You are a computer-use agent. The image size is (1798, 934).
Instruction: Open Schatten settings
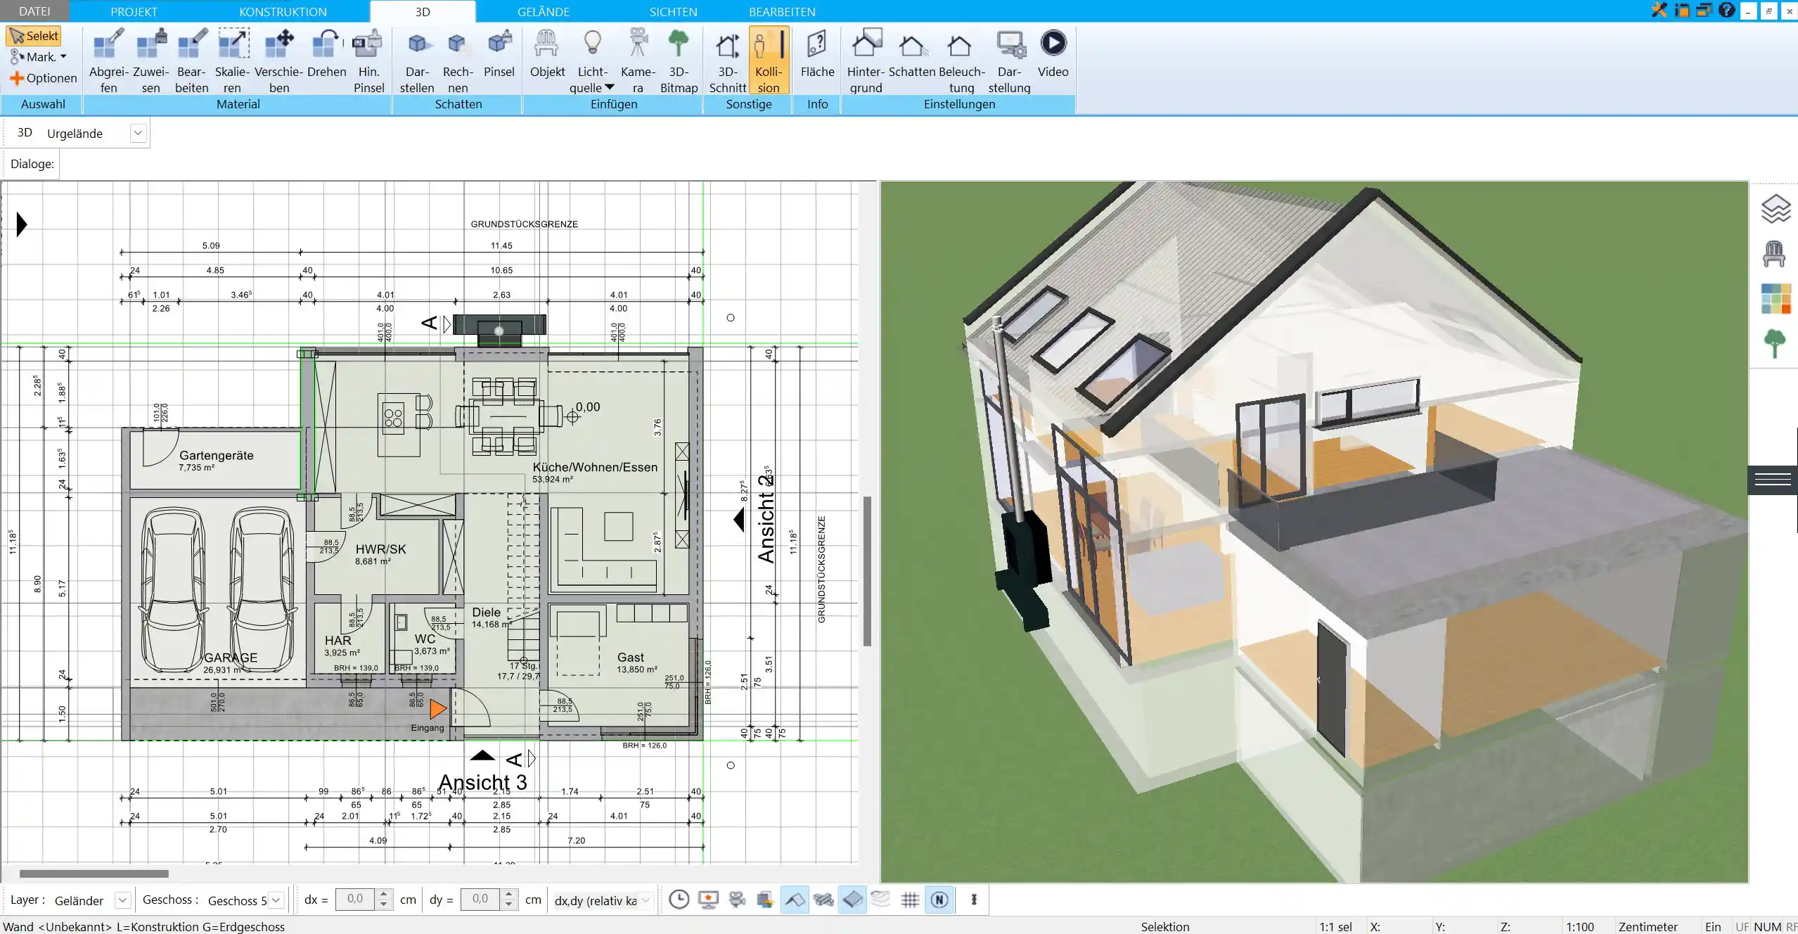(x=911, y=54)
